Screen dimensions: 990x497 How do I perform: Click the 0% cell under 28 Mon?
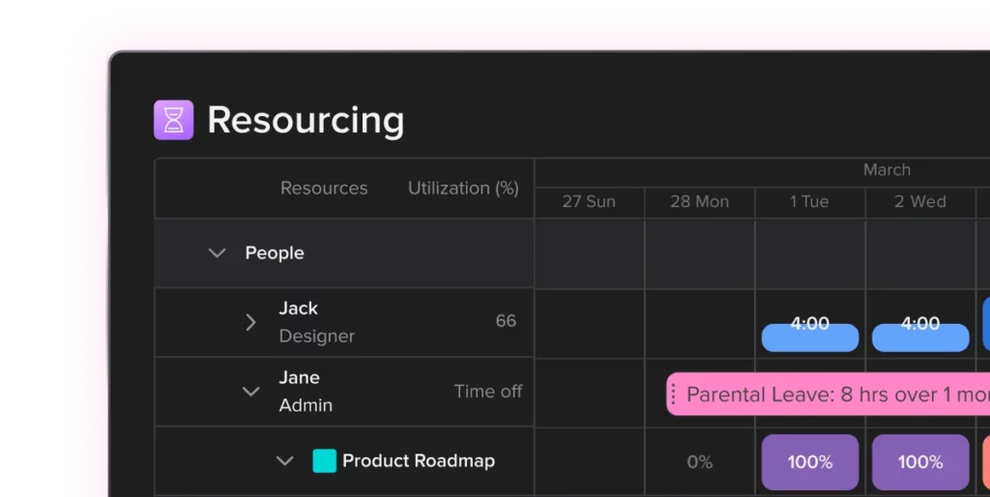point(700,462)
